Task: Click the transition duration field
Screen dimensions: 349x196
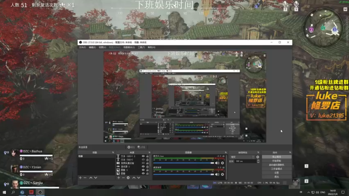Action: coord(246,161)
